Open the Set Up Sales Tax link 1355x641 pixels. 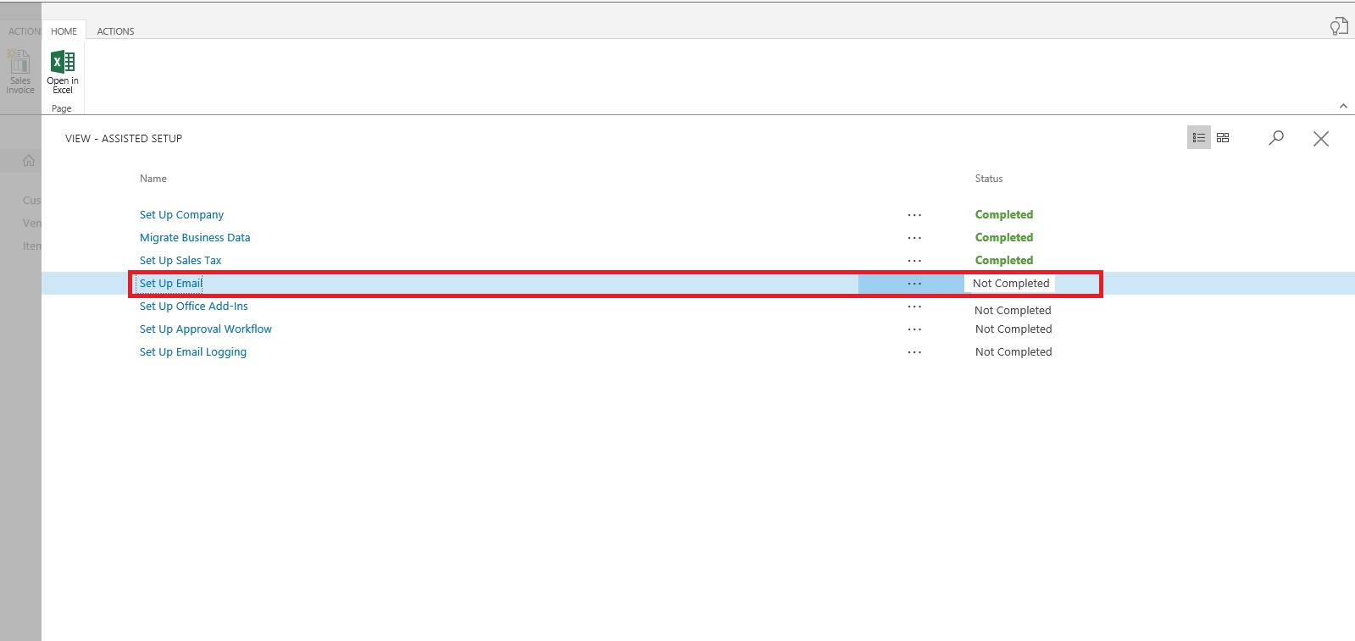click(180, 261)
